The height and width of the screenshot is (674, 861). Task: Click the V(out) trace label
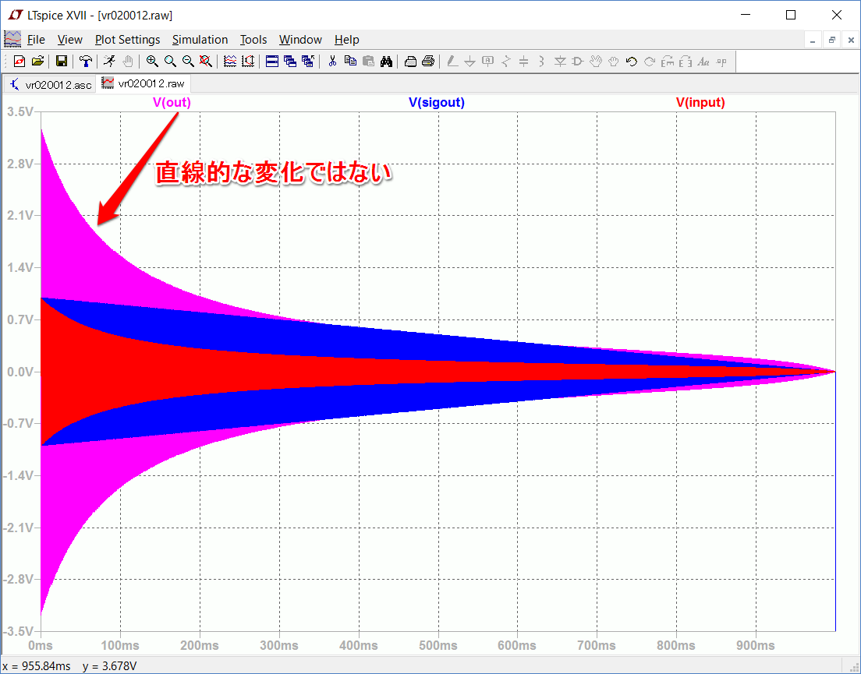coord(172,102)
